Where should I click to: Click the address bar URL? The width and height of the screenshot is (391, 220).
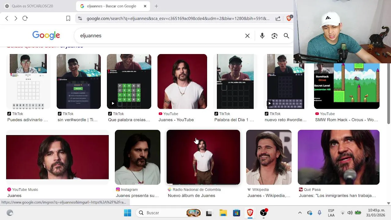tap(178, 18)
